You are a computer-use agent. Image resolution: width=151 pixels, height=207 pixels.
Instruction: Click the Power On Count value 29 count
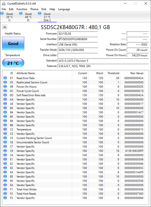(138, 50)
